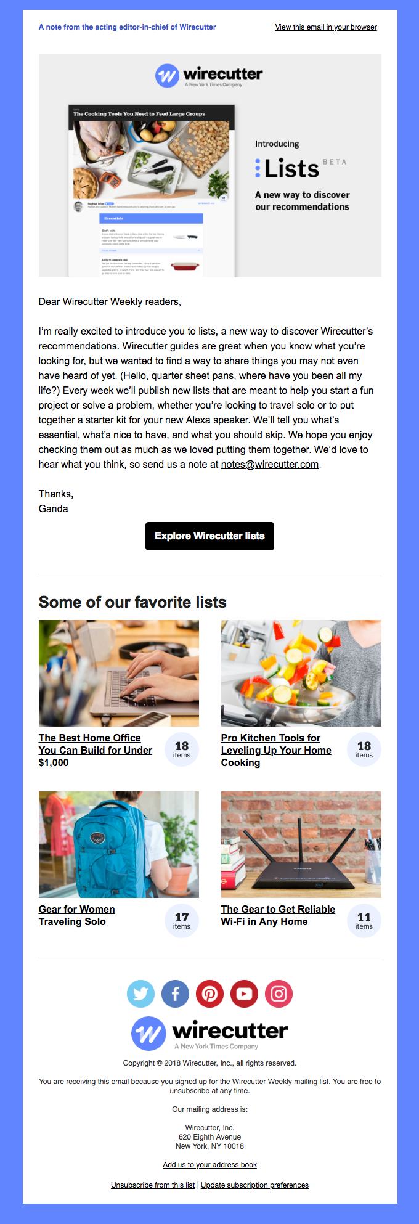The image size is (419, 1224).
Task: Open Pro Kitchen Tools list link
Action: (x=276, y=750)
